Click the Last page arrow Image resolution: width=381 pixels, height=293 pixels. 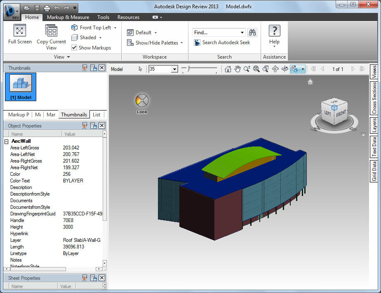click(x=362, y=69)
